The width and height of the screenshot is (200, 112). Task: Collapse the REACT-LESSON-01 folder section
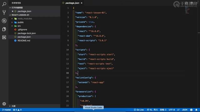pyautogui.click(x=10, y=15)
